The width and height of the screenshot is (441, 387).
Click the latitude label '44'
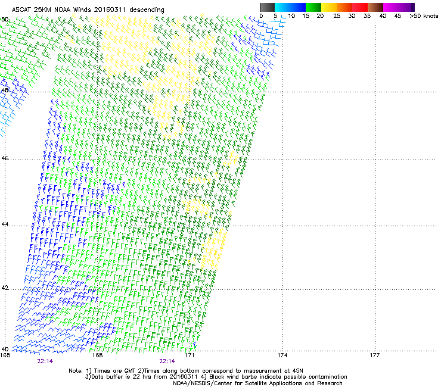tap(5, 224)
